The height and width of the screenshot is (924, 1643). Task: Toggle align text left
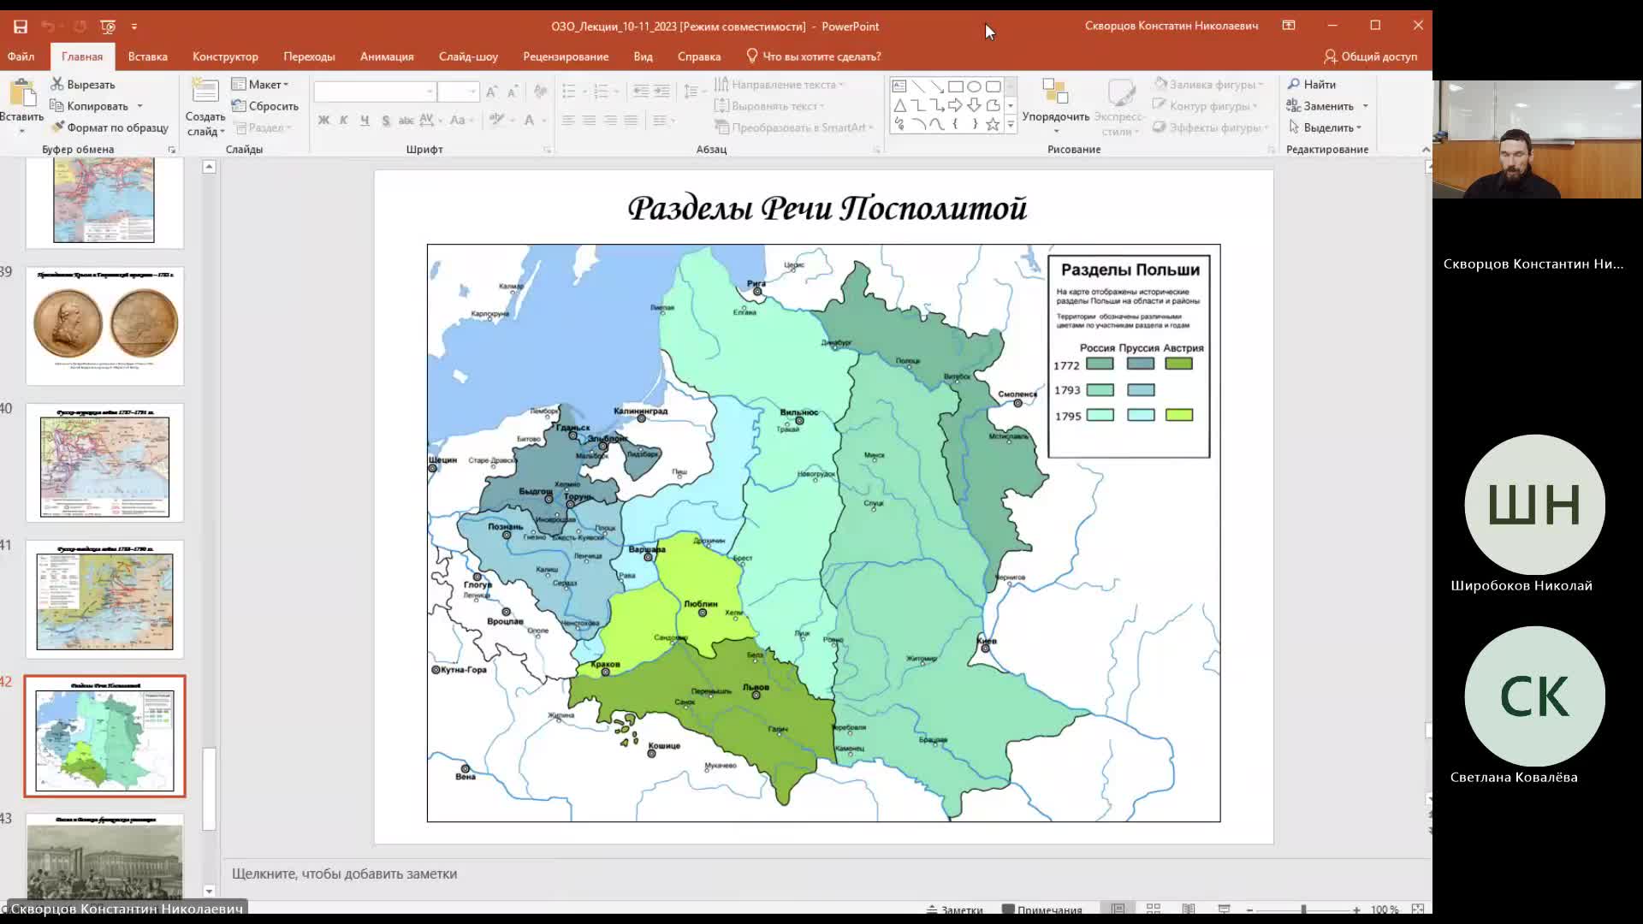pyautogui.click(x=568, y=121)
